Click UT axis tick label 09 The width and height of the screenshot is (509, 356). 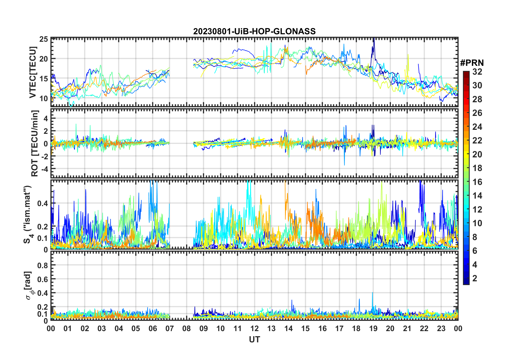tap(204, 329)
